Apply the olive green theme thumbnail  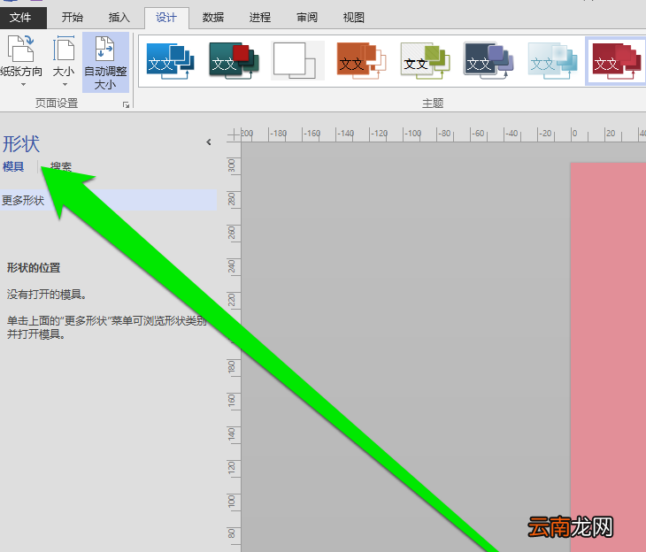pos(425,61)
